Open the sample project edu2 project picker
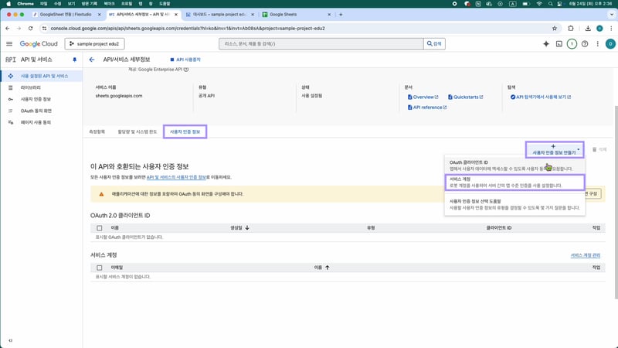Viewport: 618px width, 348px height. pyautogui.click(x=94, y=44)
